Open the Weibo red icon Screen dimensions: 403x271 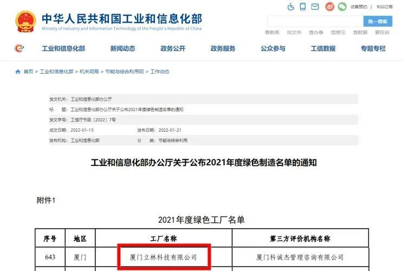coord(330,7)
